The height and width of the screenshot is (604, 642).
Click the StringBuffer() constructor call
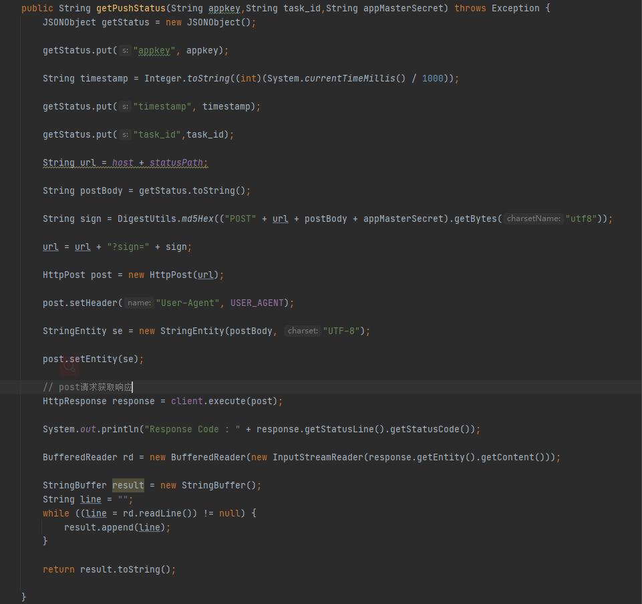[218, 485]
